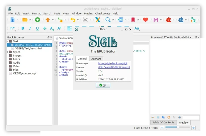Click the Preview copy pages icon
The width and height of the screenshot is (206, 136).
click(163, 117)
